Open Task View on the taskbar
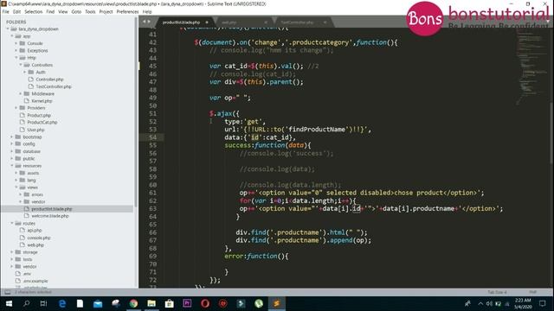The image size is (554, 311). (44, 303)
